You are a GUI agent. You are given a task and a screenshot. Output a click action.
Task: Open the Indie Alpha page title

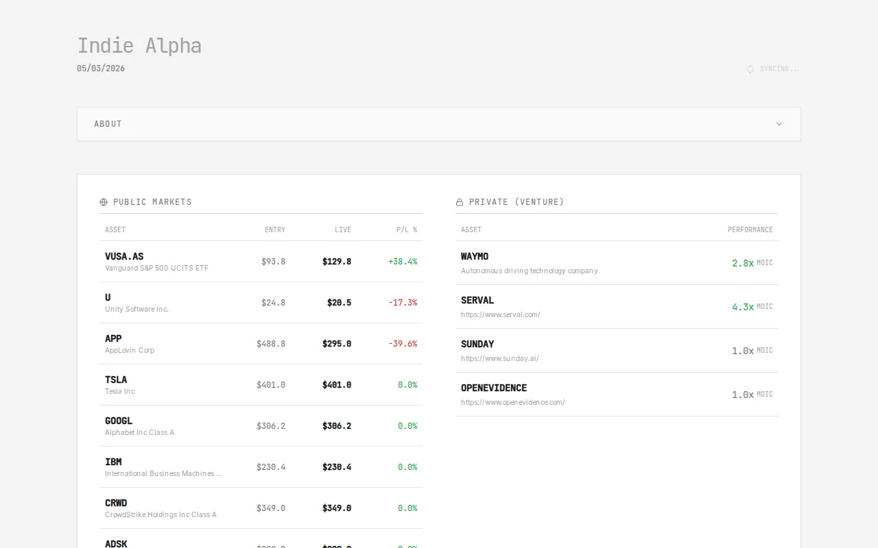(x=139, y=45)
